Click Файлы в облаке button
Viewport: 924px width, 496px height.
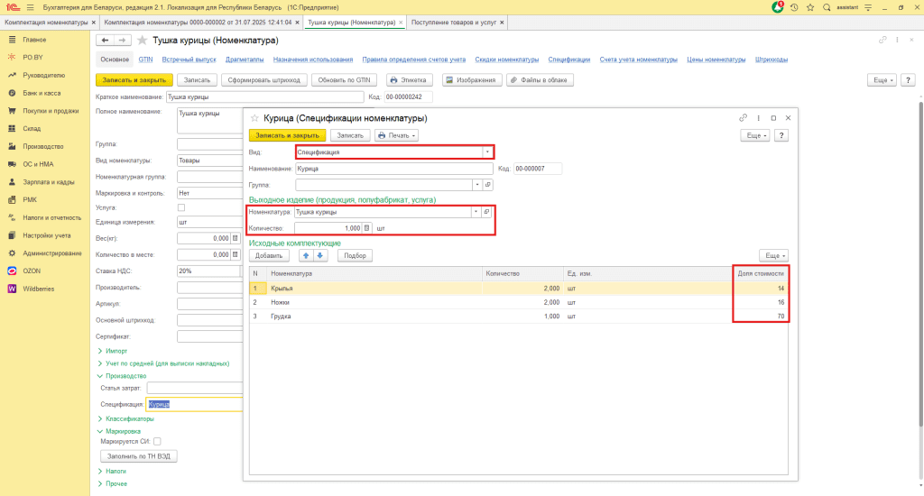pyautogui.click(x=539, y=80)
